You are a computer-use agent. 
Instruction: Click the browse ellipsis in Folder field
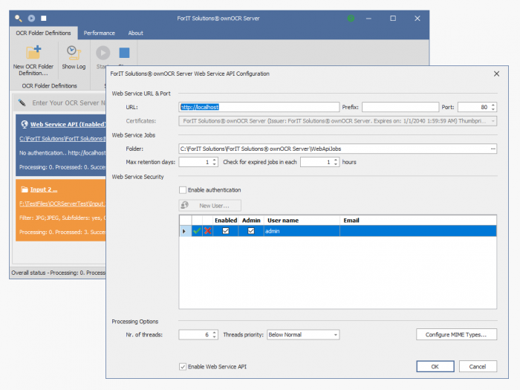493,149
